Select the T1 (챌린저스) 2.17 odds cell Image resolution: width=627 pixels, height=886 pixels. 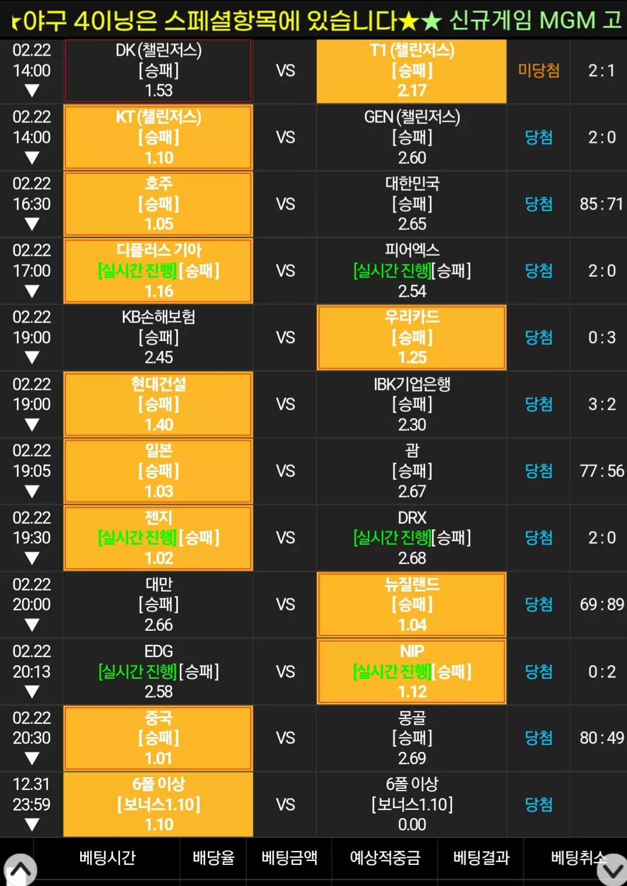click(x=412, y=71)
